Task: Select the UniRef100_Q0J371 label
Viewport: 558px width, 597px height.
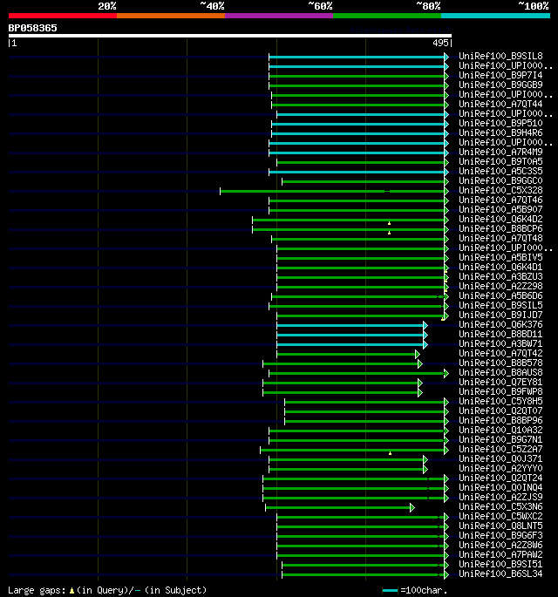Action: (500, 459)
